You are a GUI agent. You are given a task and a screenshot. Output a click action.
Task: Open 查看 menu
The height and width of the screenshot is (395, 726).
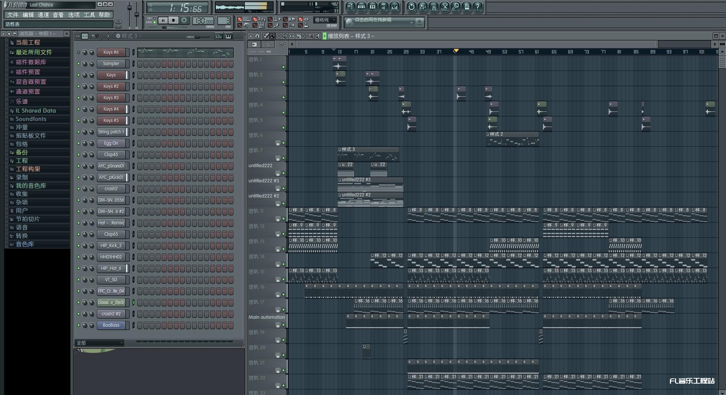58,15
